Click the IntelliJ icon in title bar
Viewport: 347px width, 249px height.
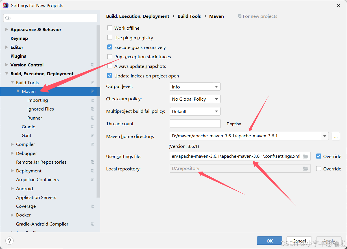[x=5, y=5]
